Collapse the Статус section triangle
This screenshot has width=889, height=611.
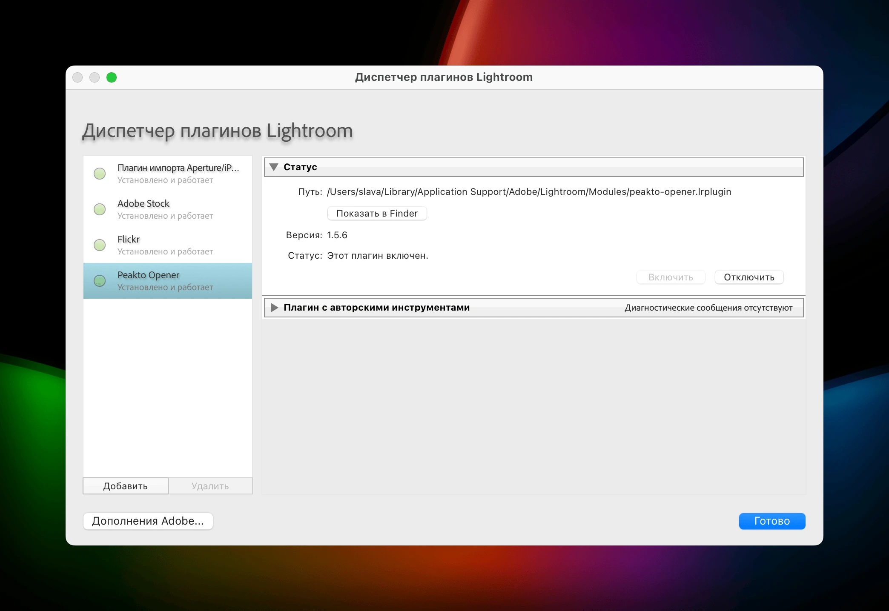[x=274, y=167]
